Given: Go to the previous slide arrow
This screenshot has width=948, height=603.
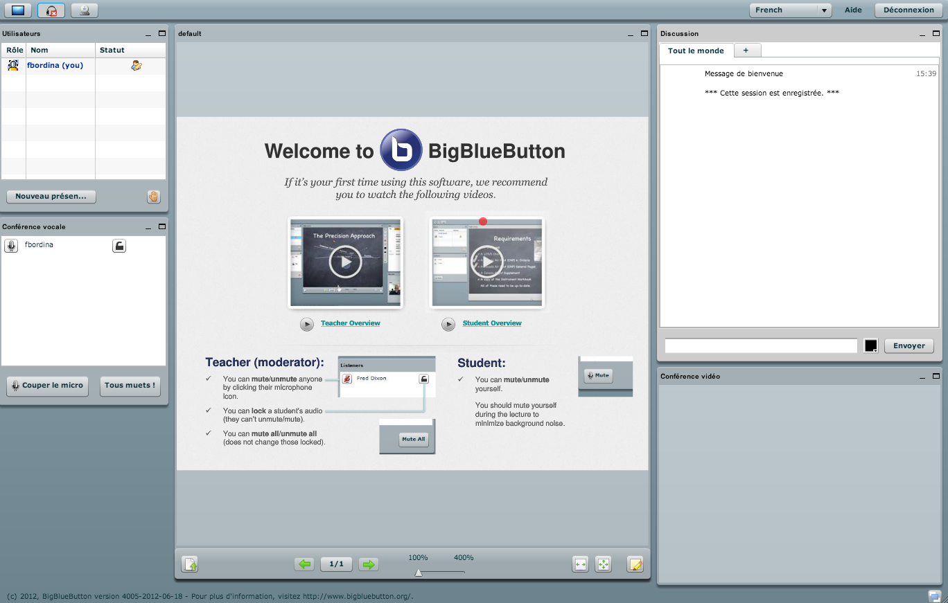Looking at the screenshot, I should [304, 564].
